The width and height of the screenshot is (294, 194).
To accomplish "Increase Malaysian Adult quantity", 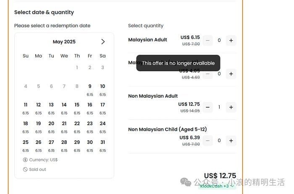I will point(231,40).
